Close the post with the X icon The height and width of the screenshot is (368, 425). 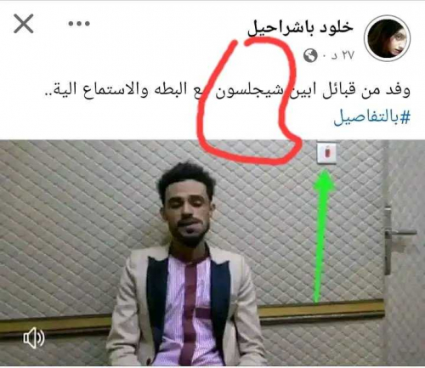(x=24, y=24)
